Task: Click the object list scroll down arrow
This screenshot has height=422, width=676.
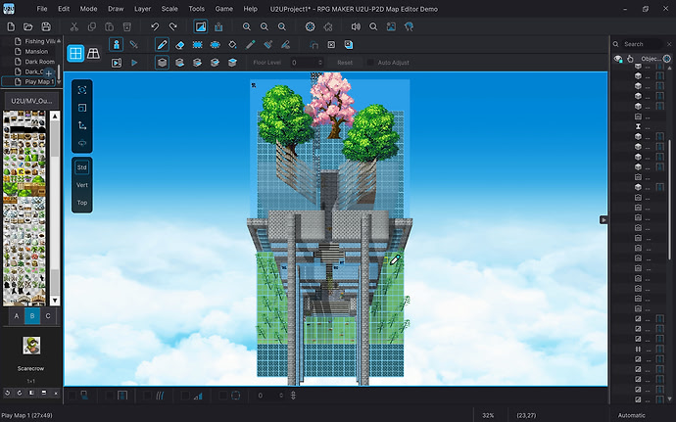Action: (x=669, y=399)
